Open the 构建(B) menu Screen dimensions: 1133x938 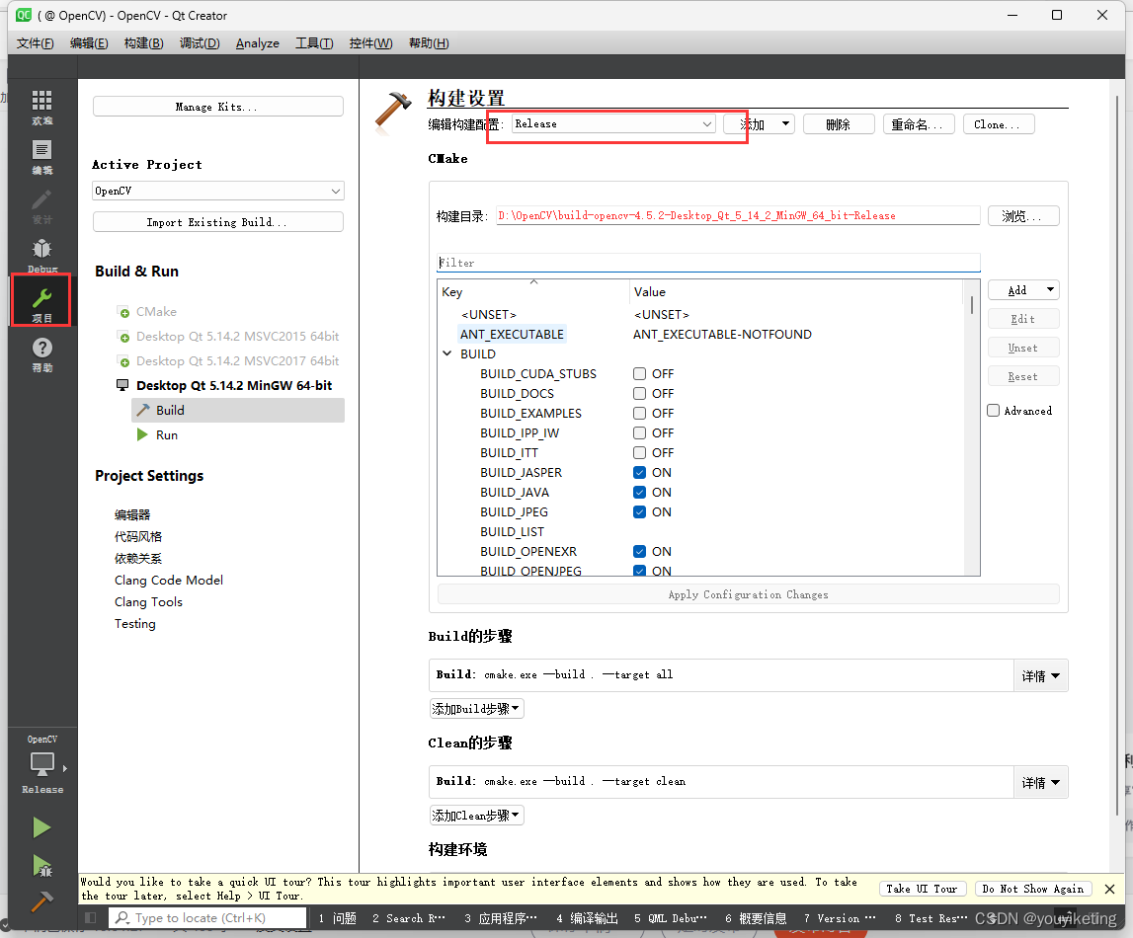tap(143, 43)
